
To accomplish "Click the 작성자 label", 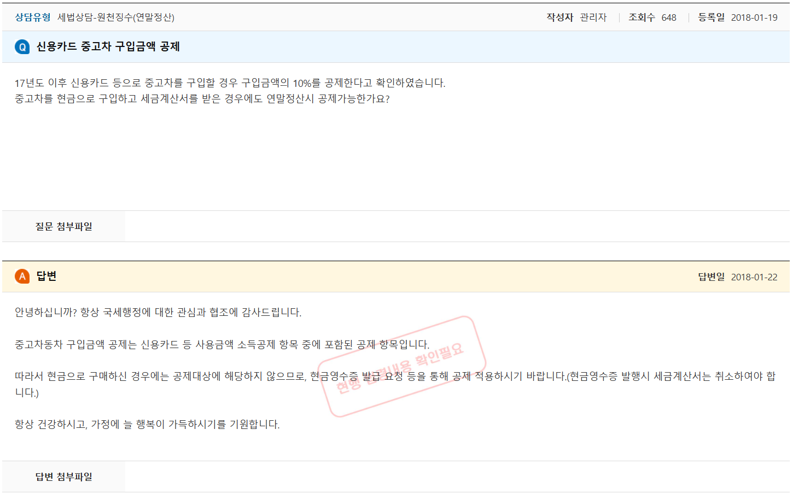I will click(559, 17).
